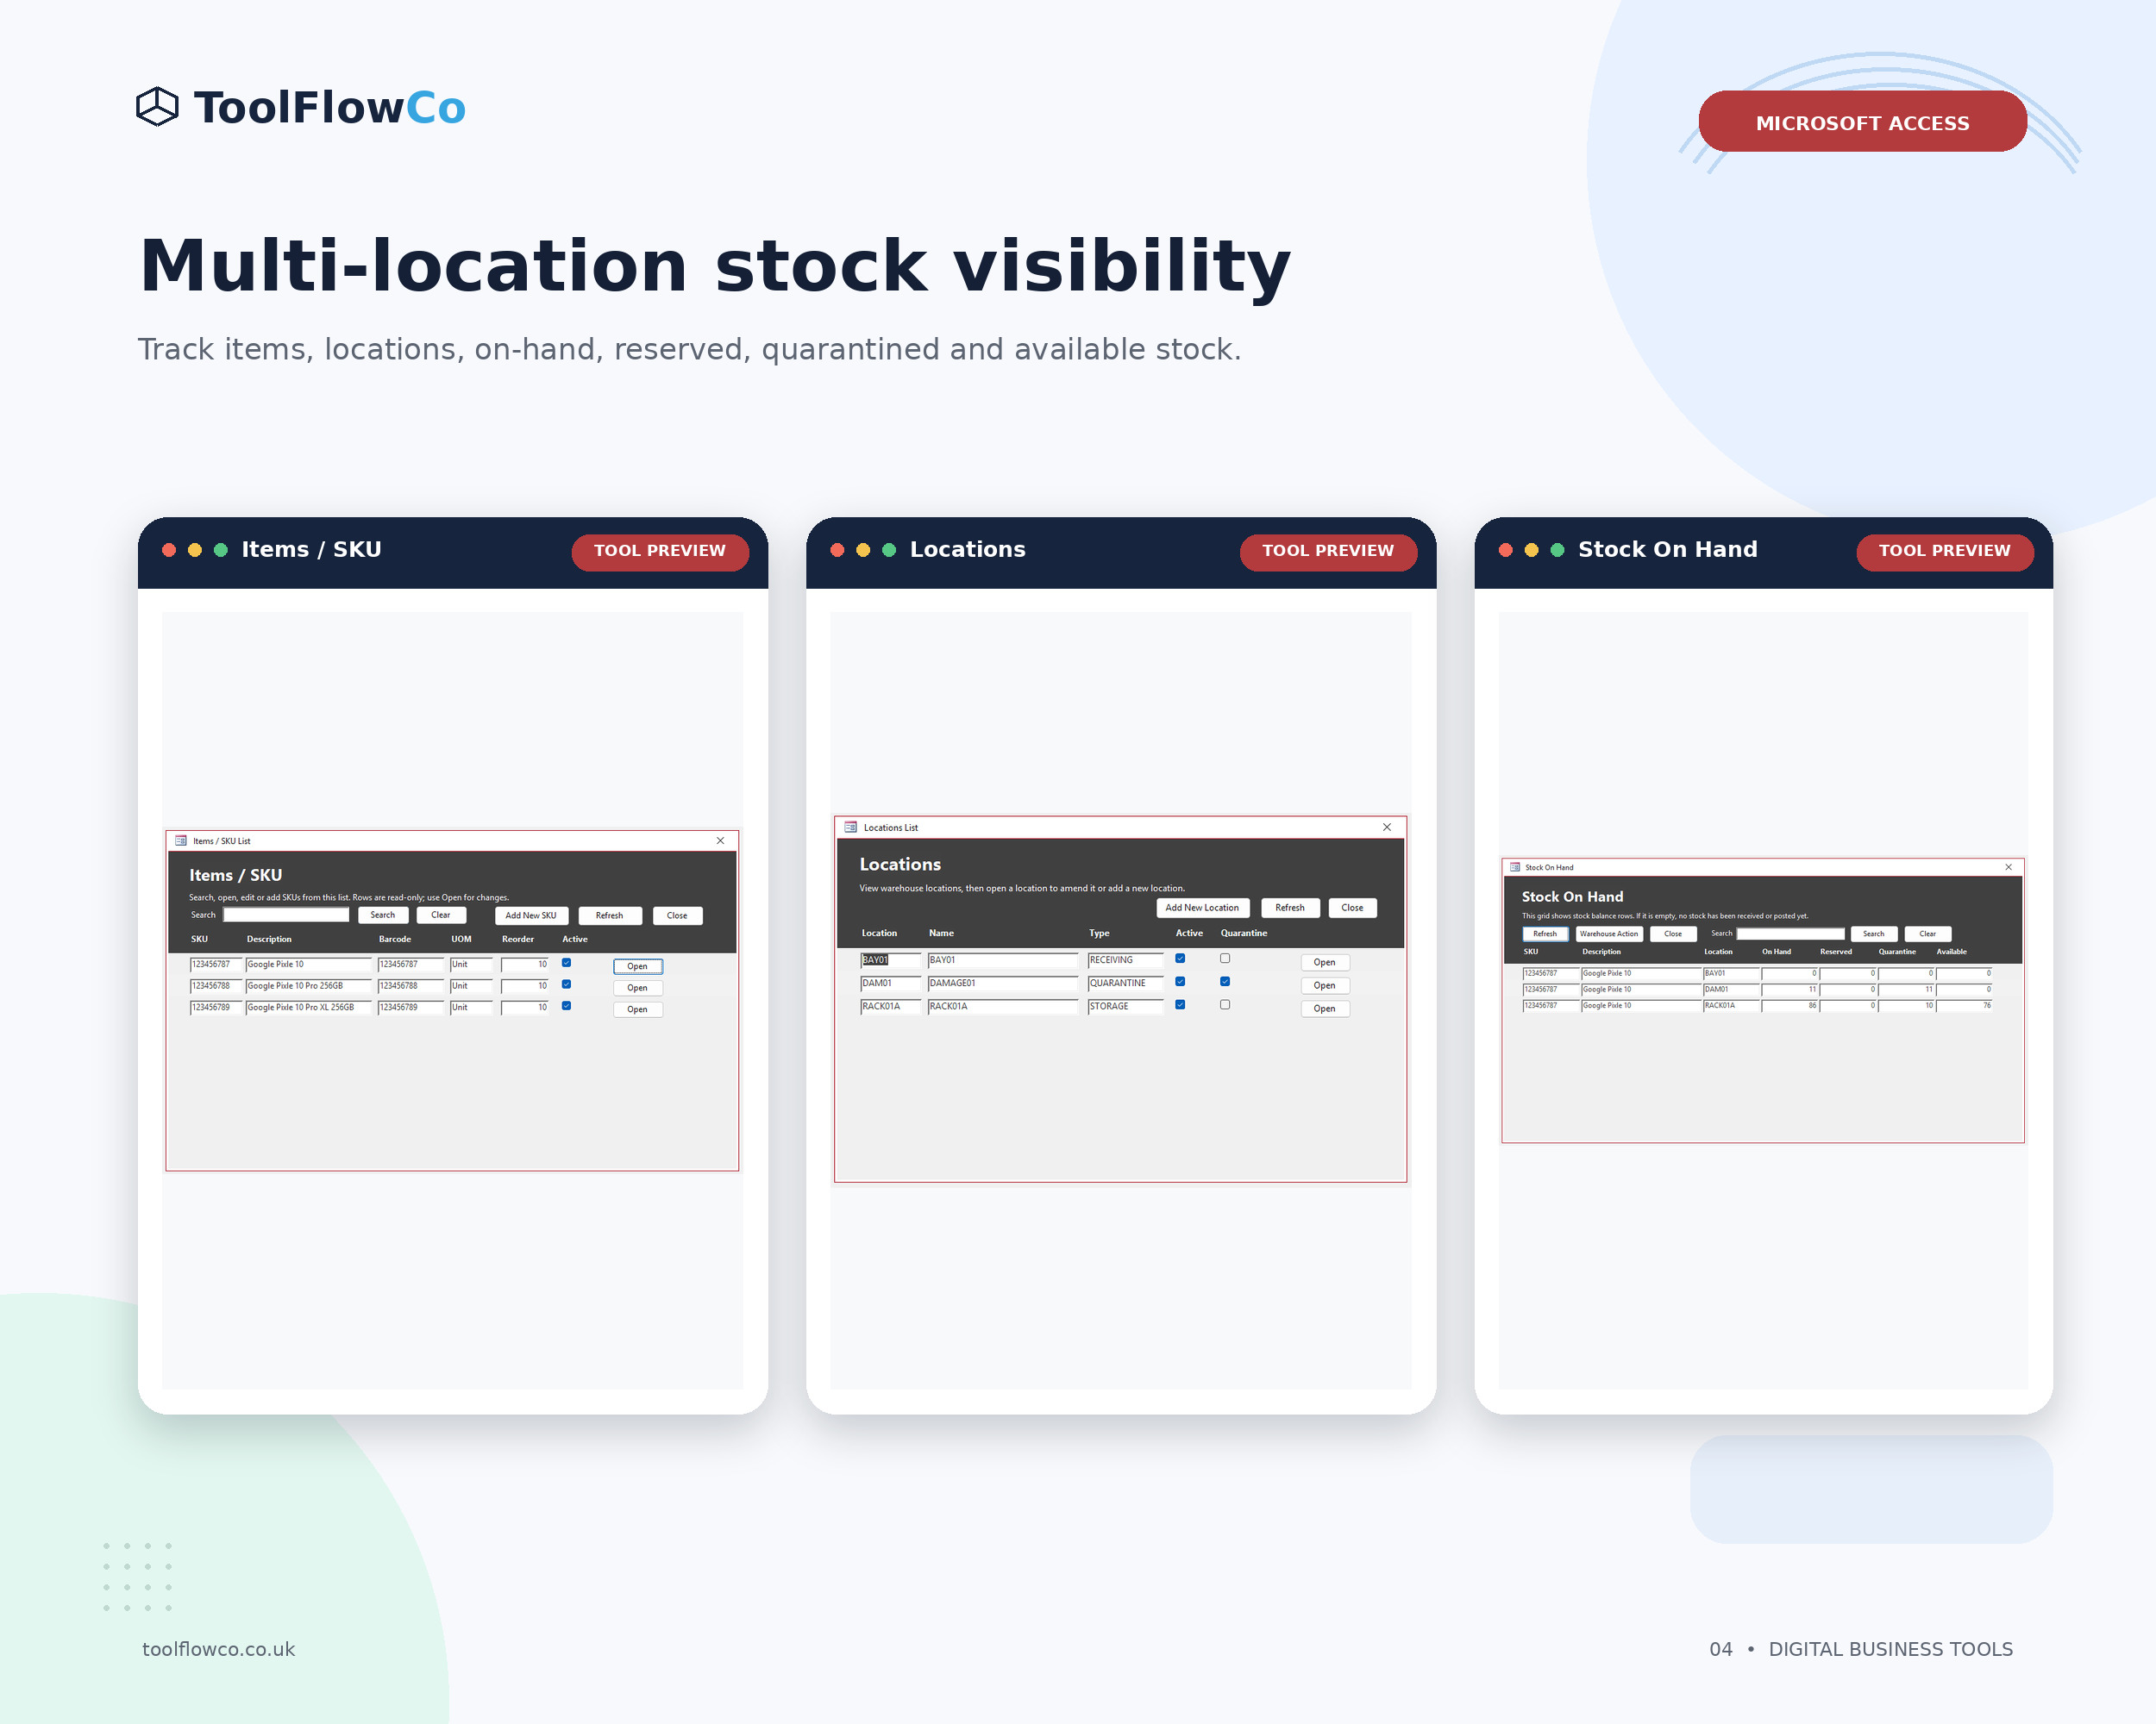Click the MICROSOFT ACCESS badge

click(1862, 122)
